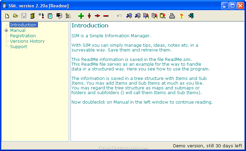The image size is (246, 151).
Task: Open the color palette options icon
Action: pyautogui.click(x=59, y=16)
